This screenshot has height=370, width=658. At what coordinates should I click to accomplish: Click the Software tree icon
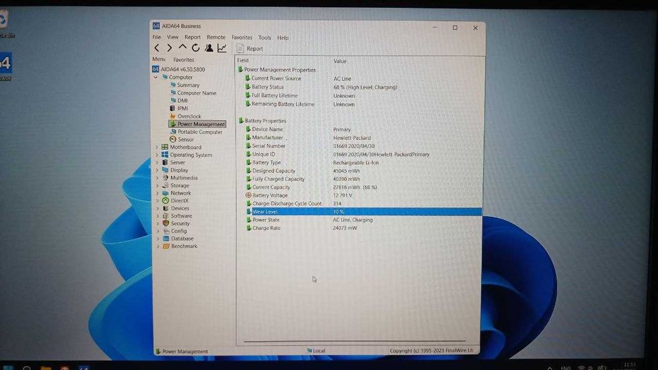coord(165,216)
